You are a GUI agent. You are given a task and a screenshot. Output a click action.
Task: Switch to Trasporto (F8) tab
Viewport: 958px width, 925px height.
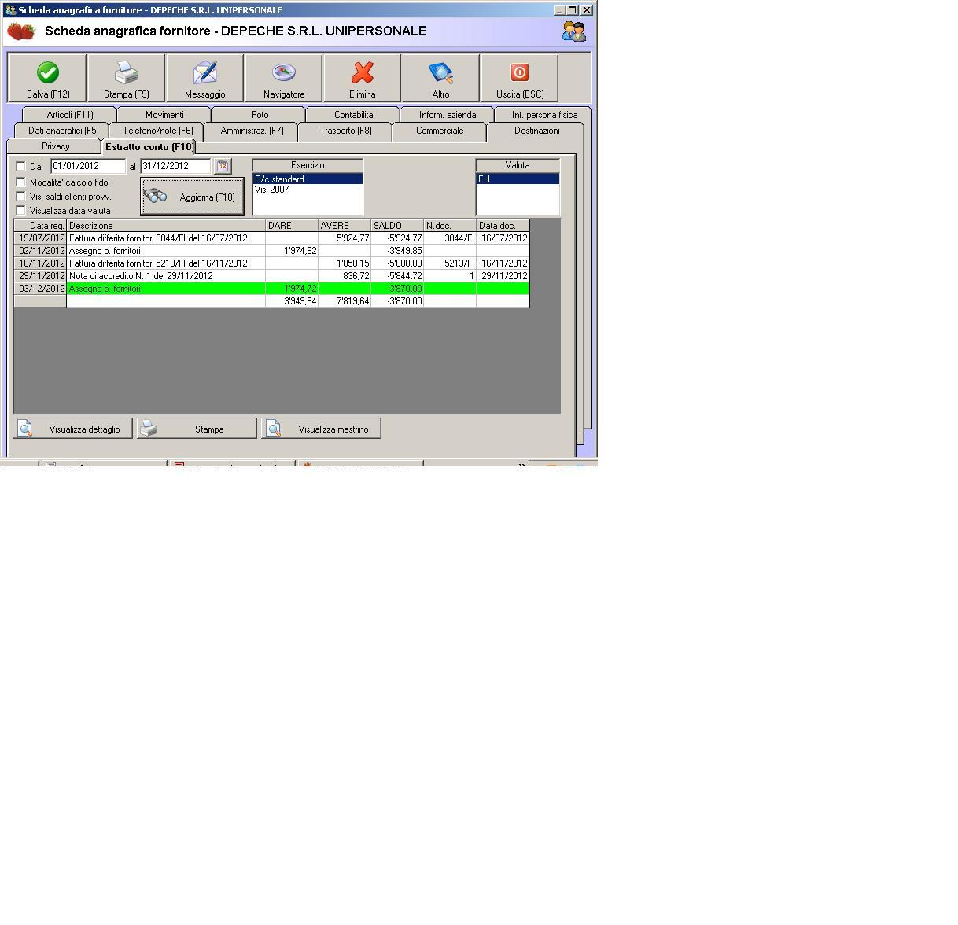[x=345, y=131]
